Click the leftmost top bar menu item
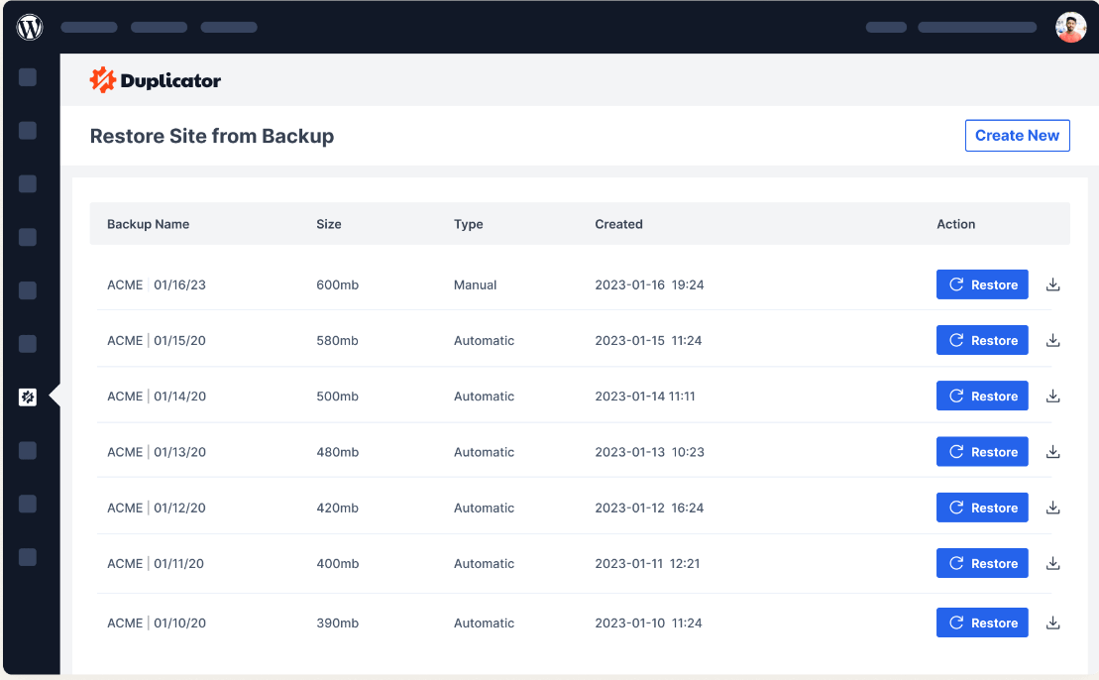The height and width of the screenshot is (680, 1099). pos(88,27)
